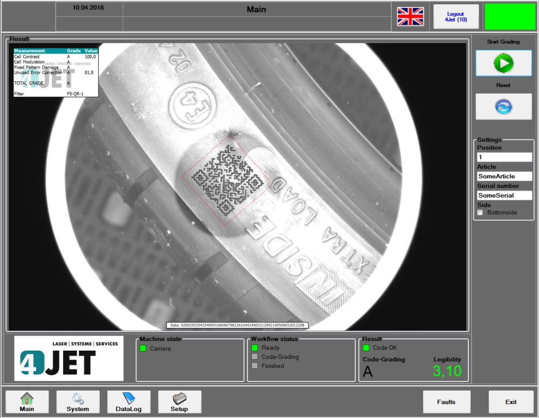Click the blue Reset refresh icon
Image resolution: width=539 pixels, height=418 pixels.
[x=503, y=107]
